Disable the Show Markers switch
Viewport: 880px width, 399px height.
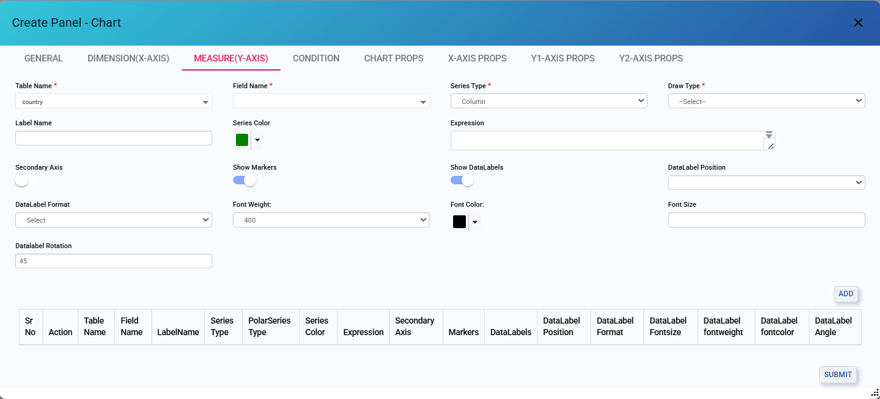click(x=244, y=180)
